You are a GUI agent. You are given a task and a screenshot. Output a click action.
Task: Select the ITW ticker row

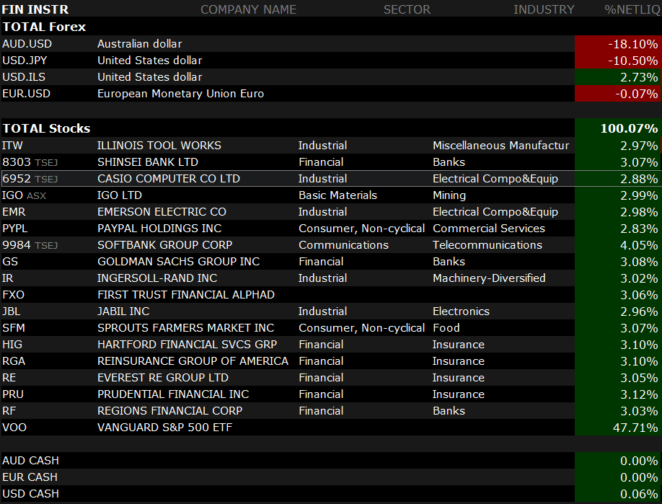pos(331,145)
